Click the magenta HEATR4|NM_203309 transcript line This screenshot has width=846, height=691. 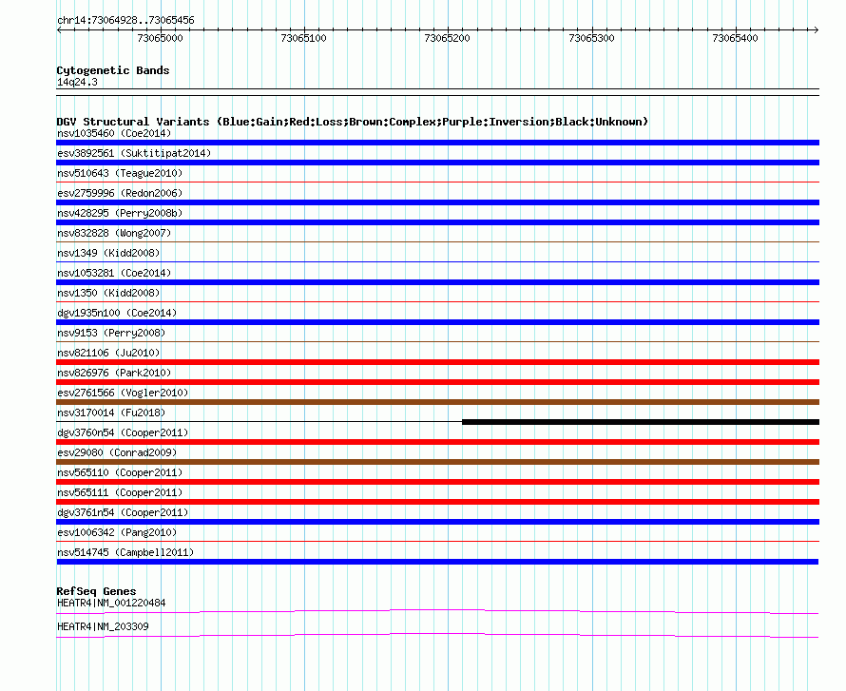tap(437, 636)
